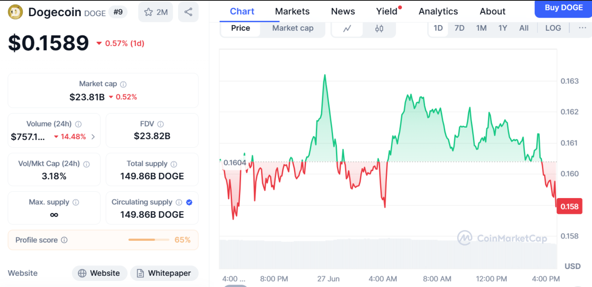The image size is (592, 287).
Task: Show info tooltip for Max. supply
Action: point(76,202)
